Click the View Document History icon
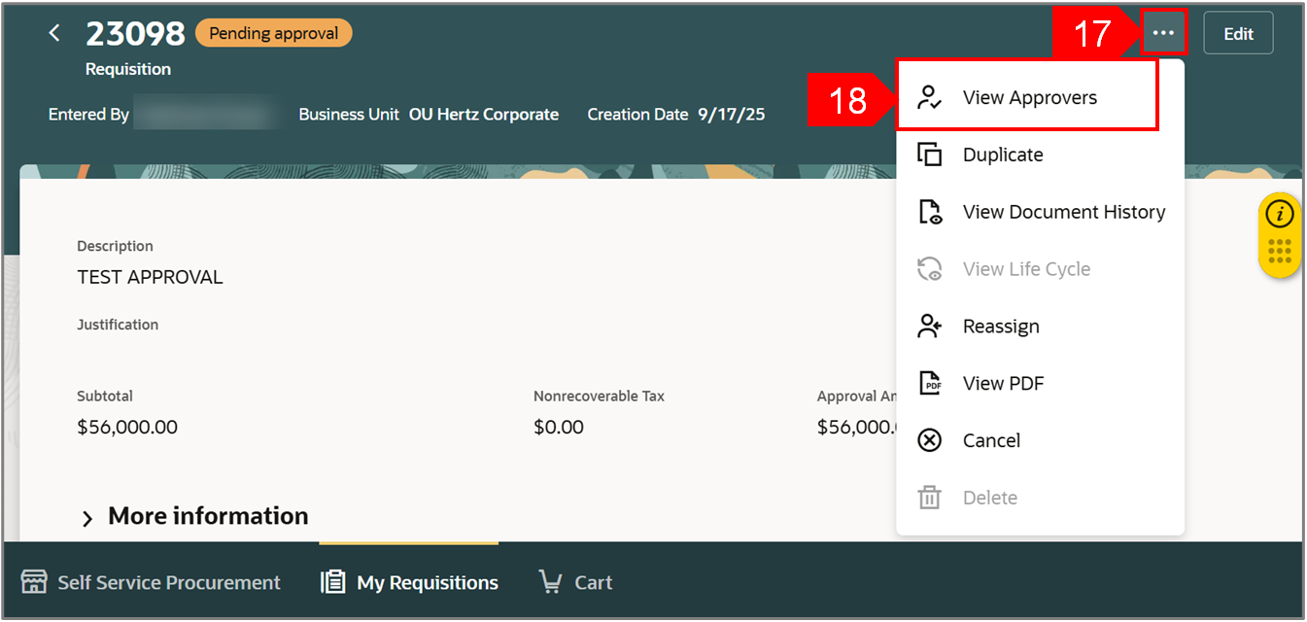Image resolution: width=1307 pixels, height=622 pixels. (x=930, y=212)
